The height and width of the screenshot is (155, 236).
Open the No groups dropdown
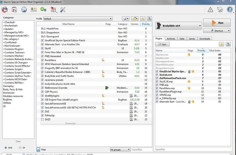120,150
